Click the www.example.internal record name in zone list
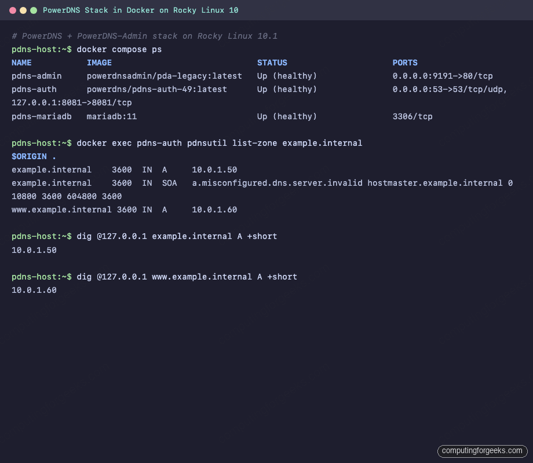This screenshot has height=463, width=533. [61, 210]
